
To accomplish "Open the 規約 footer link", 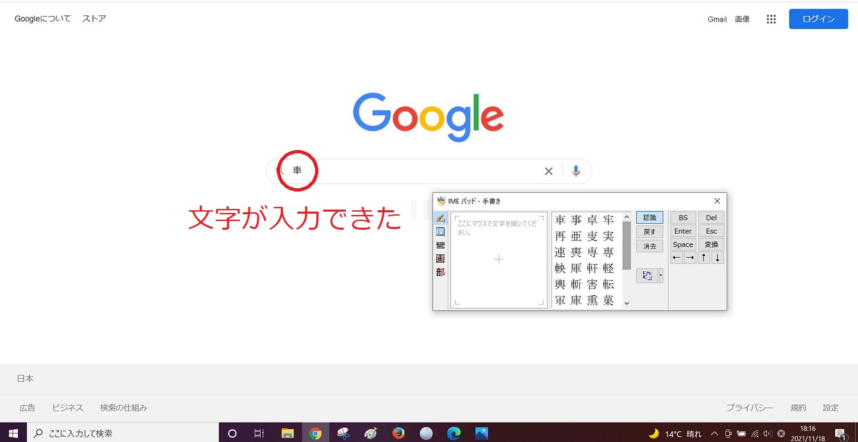I will pos(798,407).
